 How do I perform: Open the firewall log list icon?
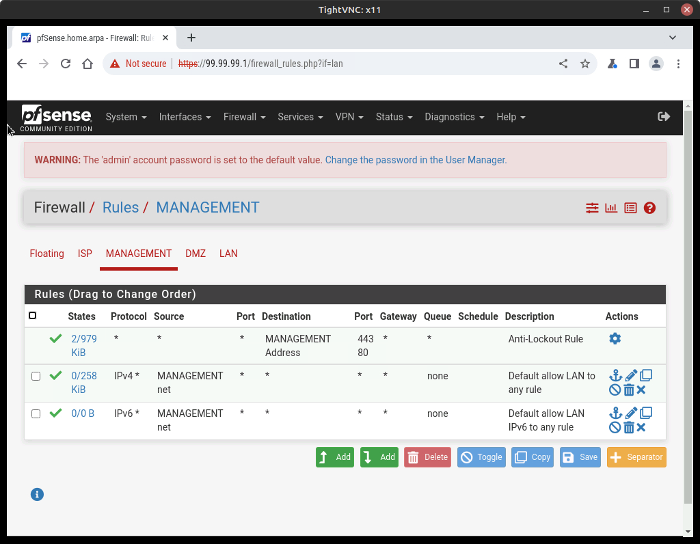coord(630,208)
